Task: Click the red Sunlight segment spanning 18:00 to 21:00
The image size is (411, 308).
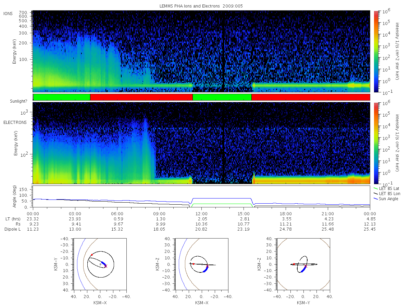Action: point(311,97)
